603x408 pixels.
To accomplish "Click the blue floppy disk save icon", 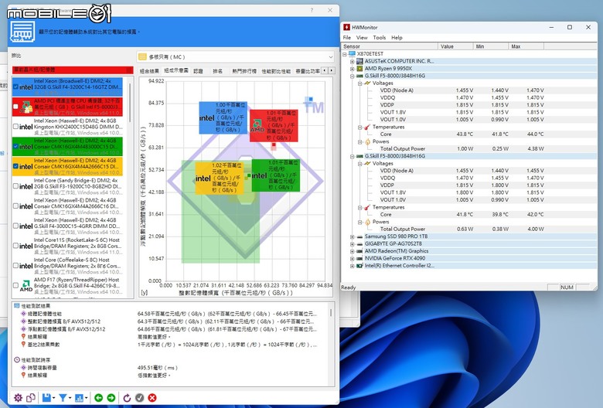I will pyautogui.click(x=46, y=398).
